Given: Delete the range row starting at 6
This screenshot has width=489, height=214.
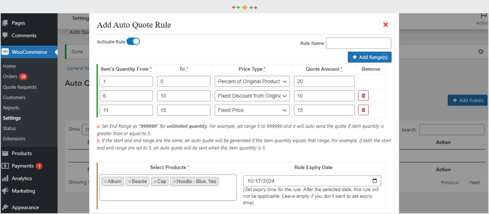Looking at the screenshot, I should pos(363,96).
